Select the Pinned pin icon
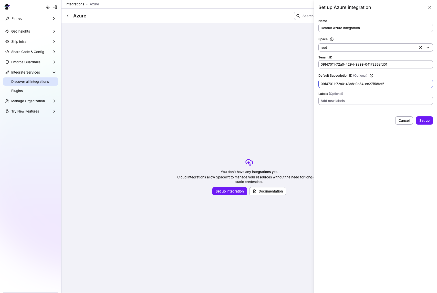 (x=7, y=18)
